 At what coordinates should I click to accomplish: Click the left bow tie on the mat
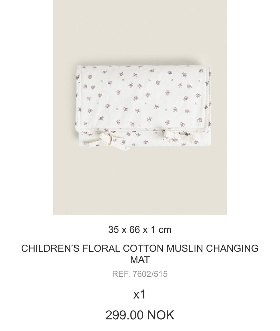(109, 140)
